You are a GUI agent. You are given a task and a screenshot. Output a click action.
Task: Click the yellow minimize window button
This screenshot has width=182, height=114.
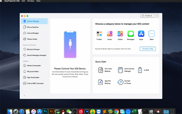pyautogui.click(x=25, y=16)
